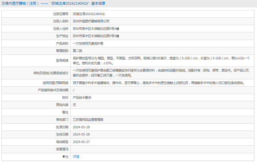This screenshot has width=257, height=163.
Task: Select expiry date 2029-03-27
Action: click(x=81, y=142)
